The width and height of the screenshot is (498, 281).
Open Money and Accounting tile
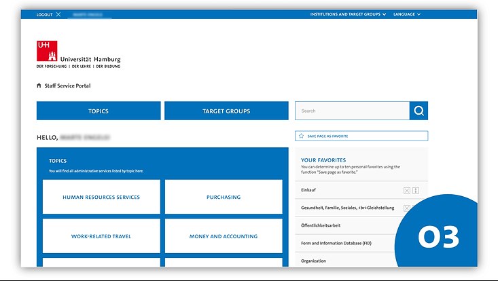click(x=224, y=236)
